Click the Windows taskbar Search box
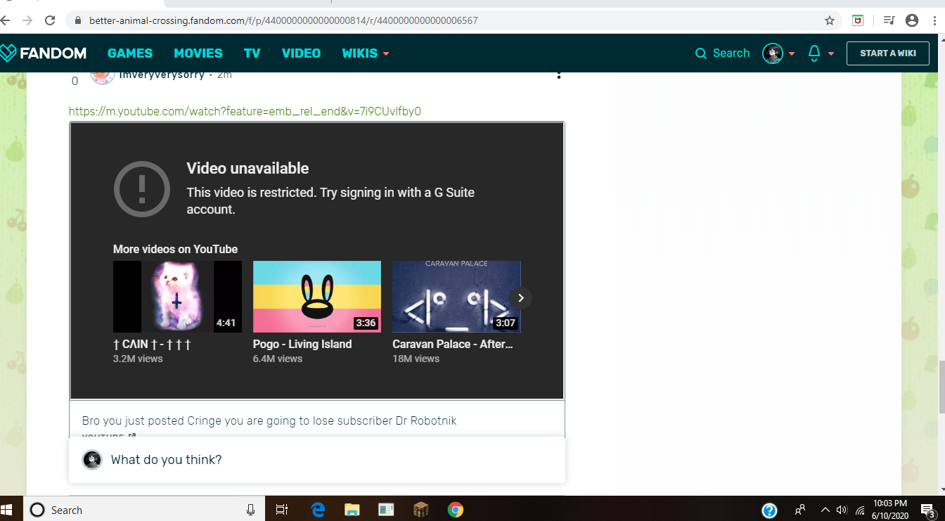This screenshot has width=945, height=521. click(x=143, y=510)
